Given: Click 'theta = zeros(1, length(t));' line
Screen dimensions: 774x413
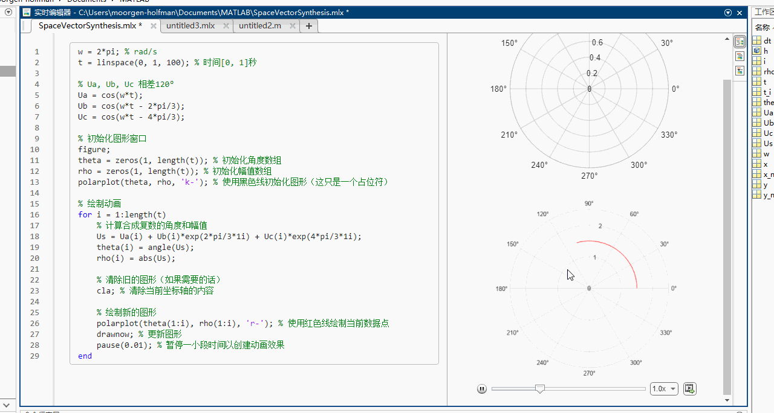Looking at the screenshot, I should coord(144,161).
